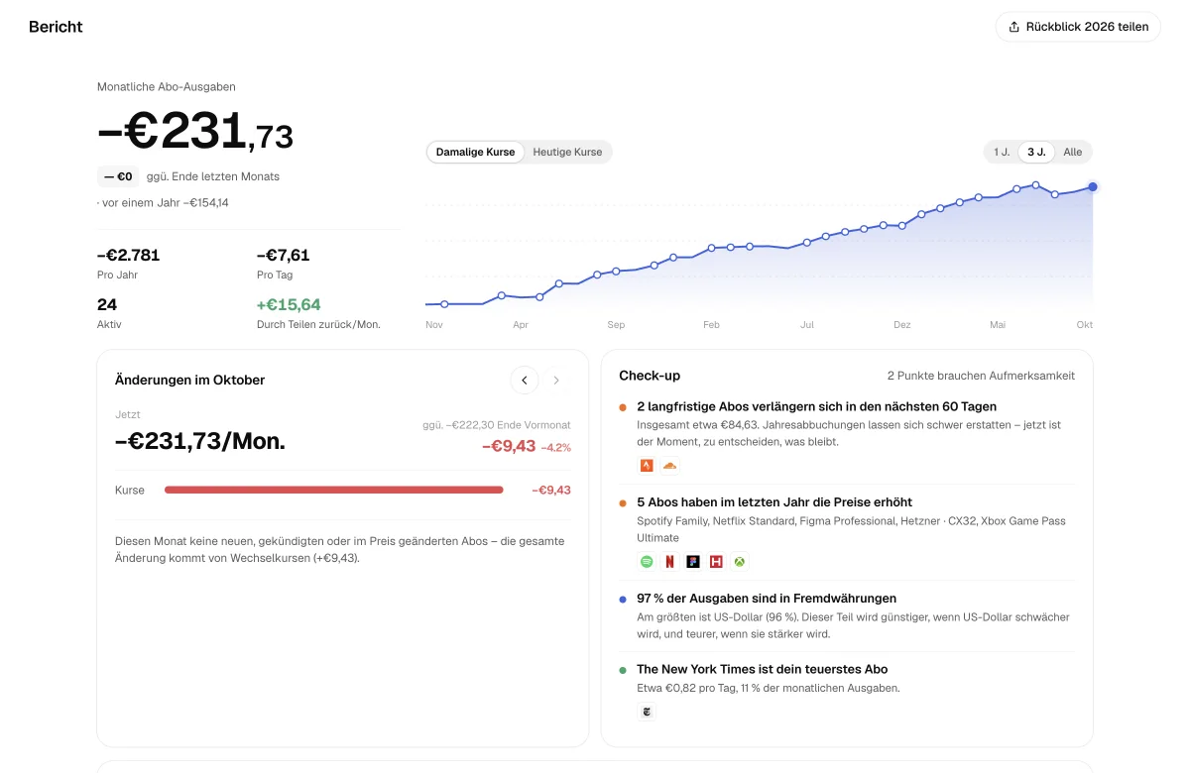The width and height of the screenshot is (1190, 773).
Task: Click 'vor einem Jahr −€154,14' text
Action: (164, 202)
